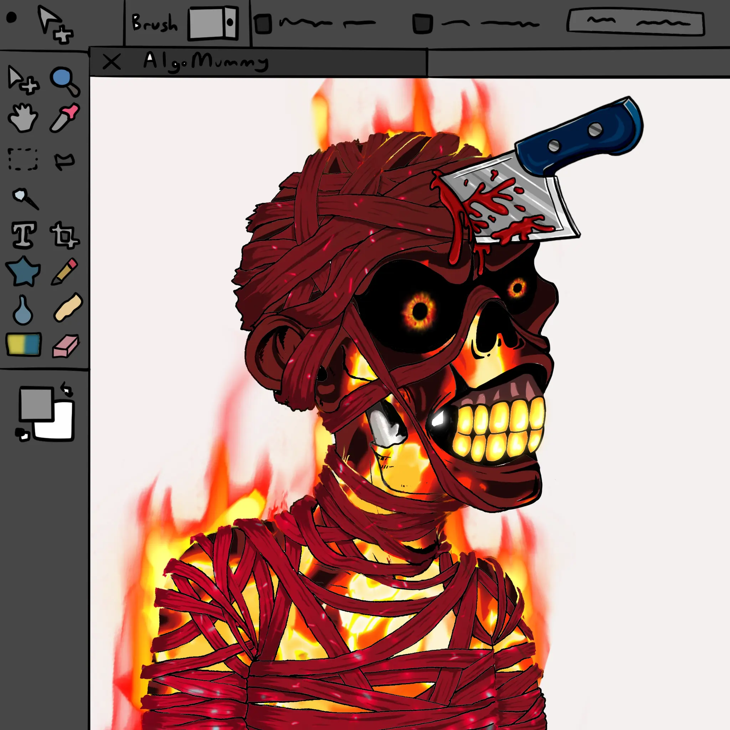Image resolution: width=730 pixels, height=730 pixels.
Task: Select the Hand pan tool
Action: (x=23, y=118)
